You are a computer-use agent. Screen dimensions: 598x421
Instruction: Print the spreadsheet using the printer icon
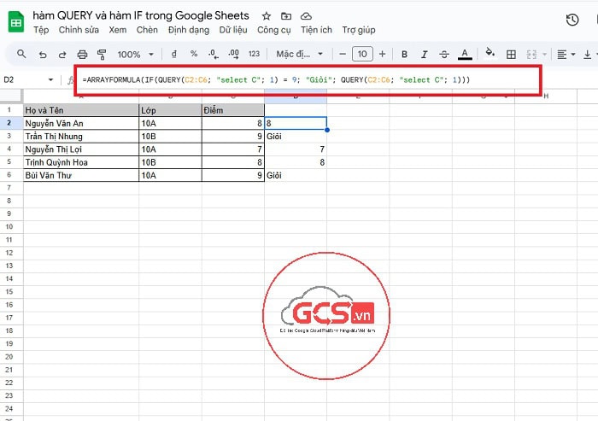(82, 55)
